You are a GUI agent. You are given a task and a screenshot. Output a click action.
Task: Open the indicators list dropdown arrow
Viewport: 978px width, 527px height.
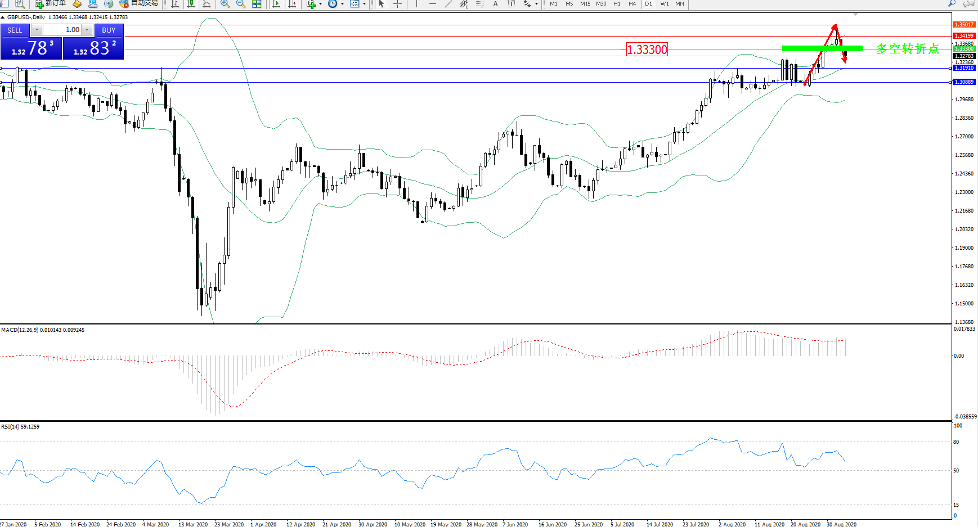(321, 4)
